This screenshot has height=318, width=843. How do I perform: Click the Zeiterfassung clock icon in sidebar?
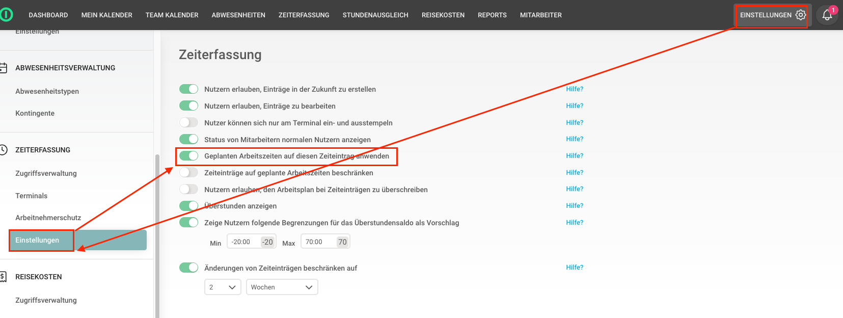click(4, 150)
